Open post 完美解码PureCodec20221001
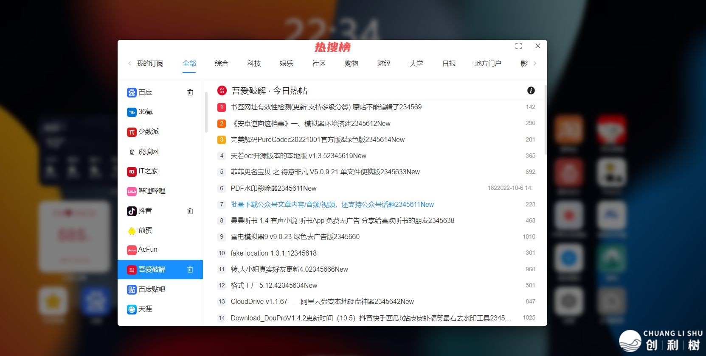 coord(318,139)
